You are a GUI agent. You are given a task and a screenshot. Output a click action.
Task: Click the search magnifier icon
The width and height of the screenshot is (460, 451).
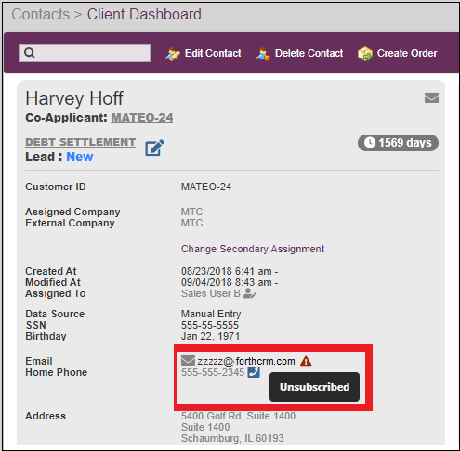click(x=30, y=53)
